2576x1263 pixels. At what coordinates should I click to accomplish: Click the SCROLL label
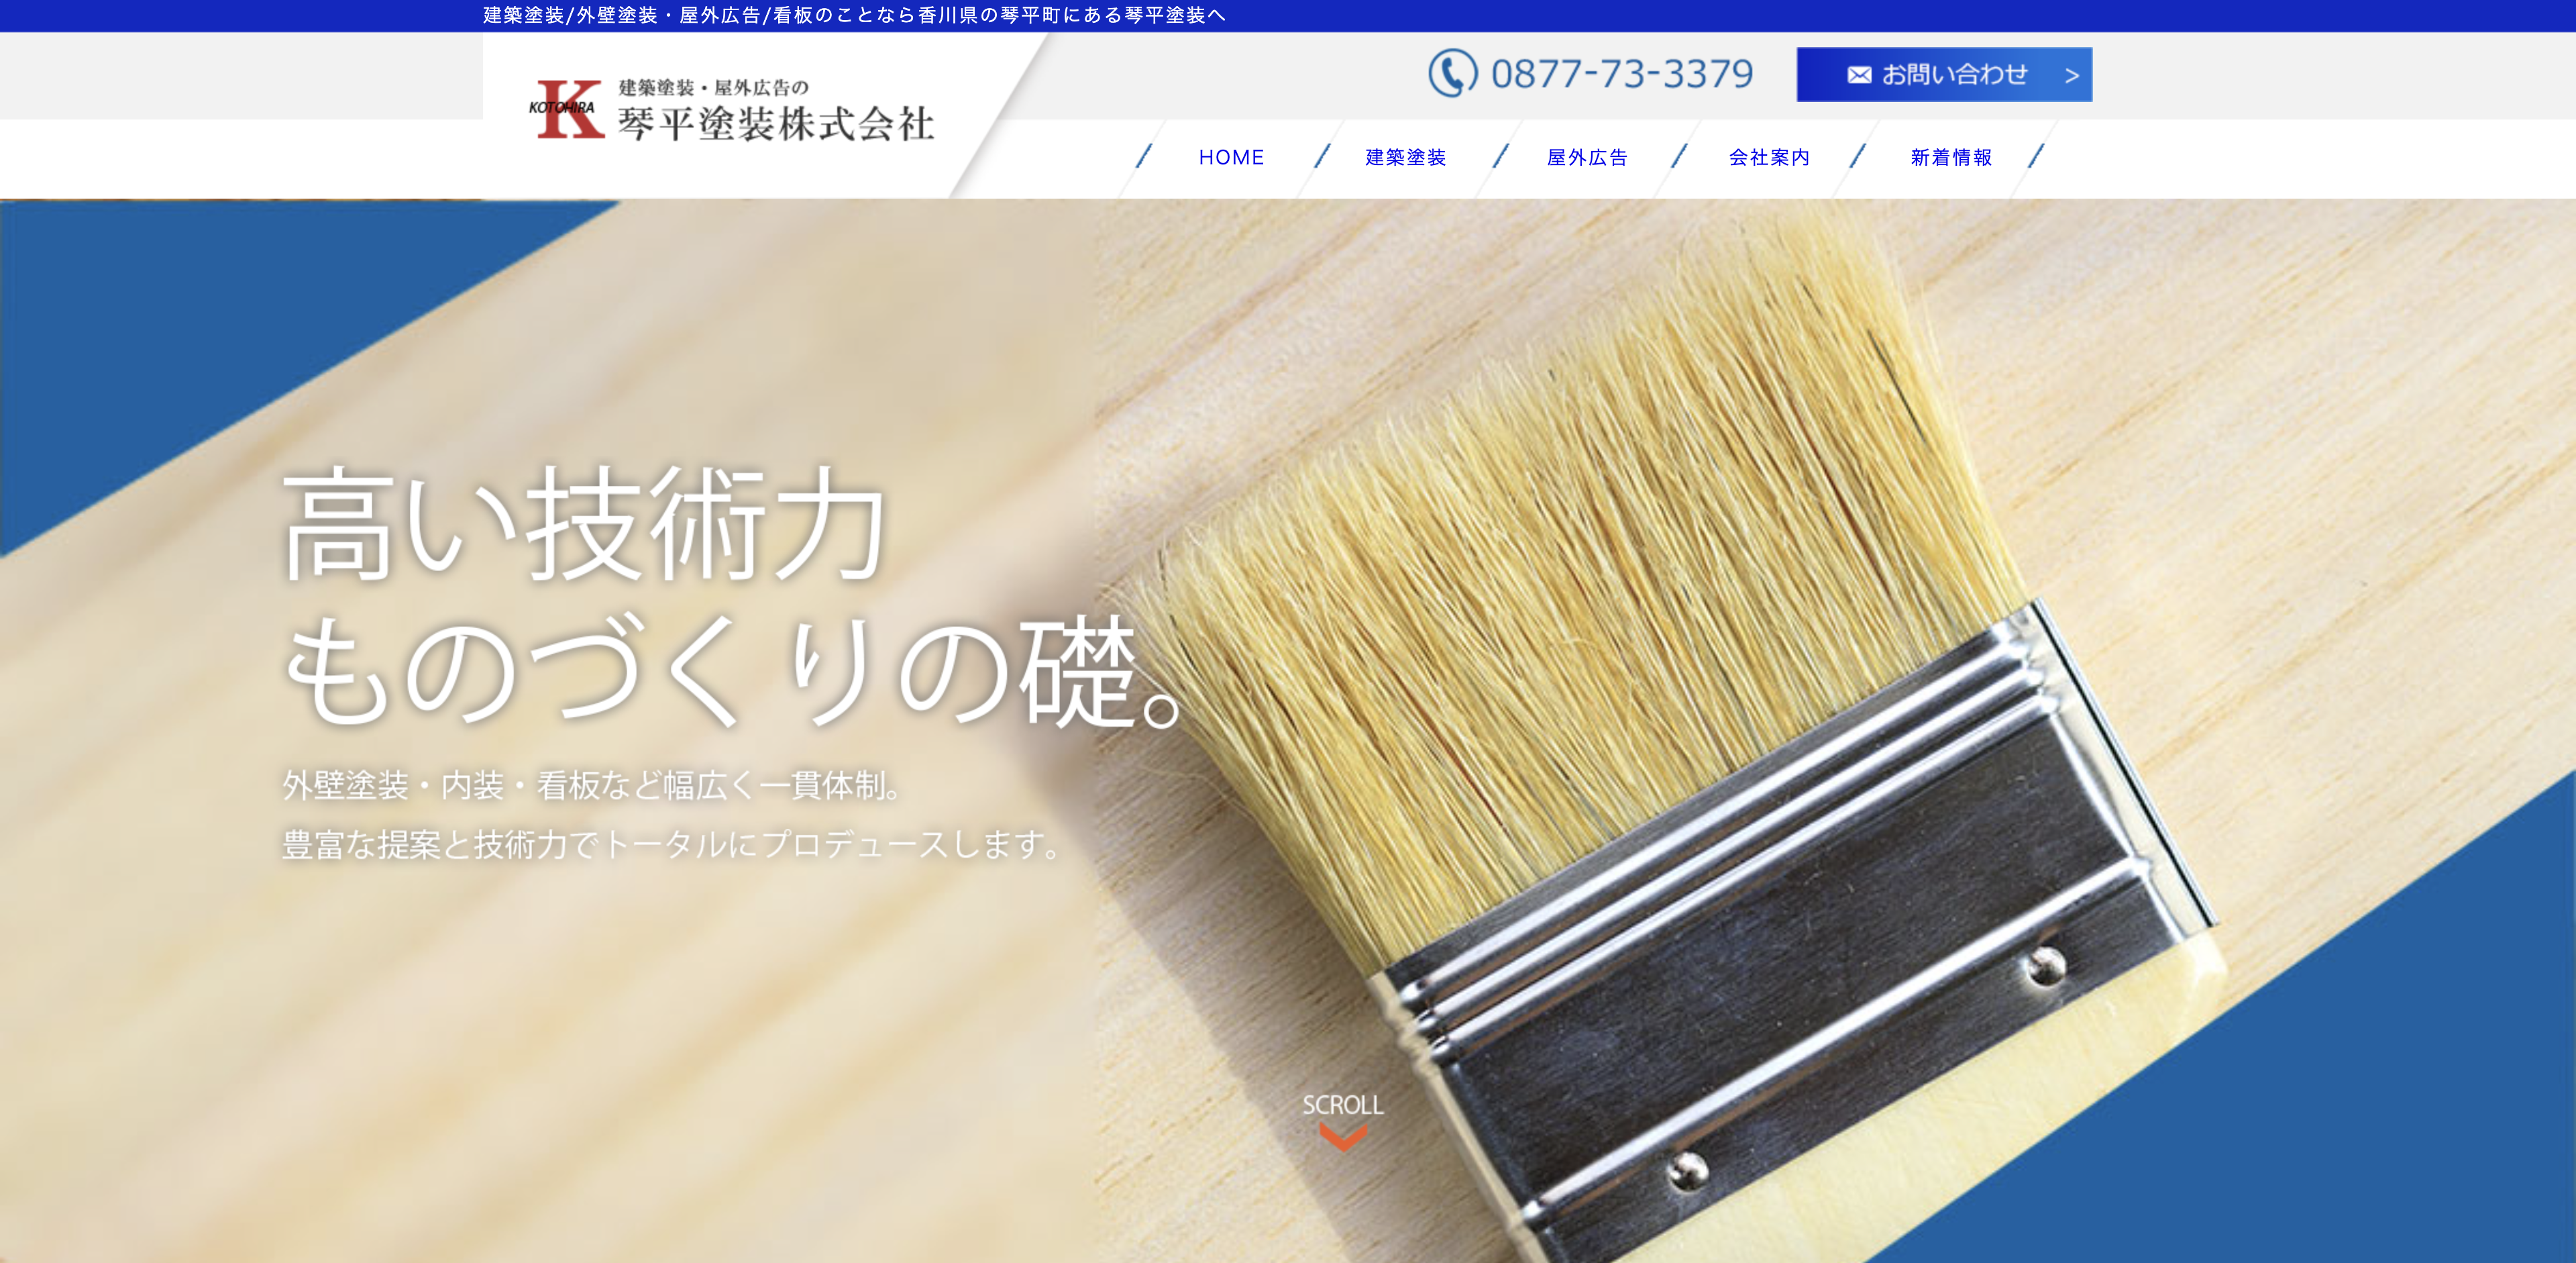(x=1343, y=1105)
